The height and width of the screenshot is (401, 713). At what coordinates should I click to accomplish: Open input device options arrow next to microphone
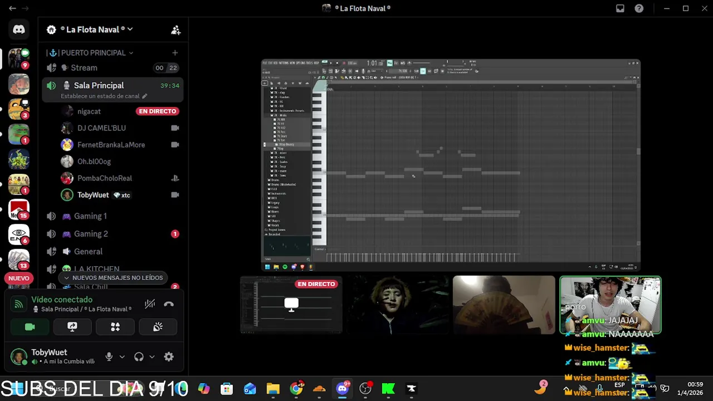pos(122,357)
